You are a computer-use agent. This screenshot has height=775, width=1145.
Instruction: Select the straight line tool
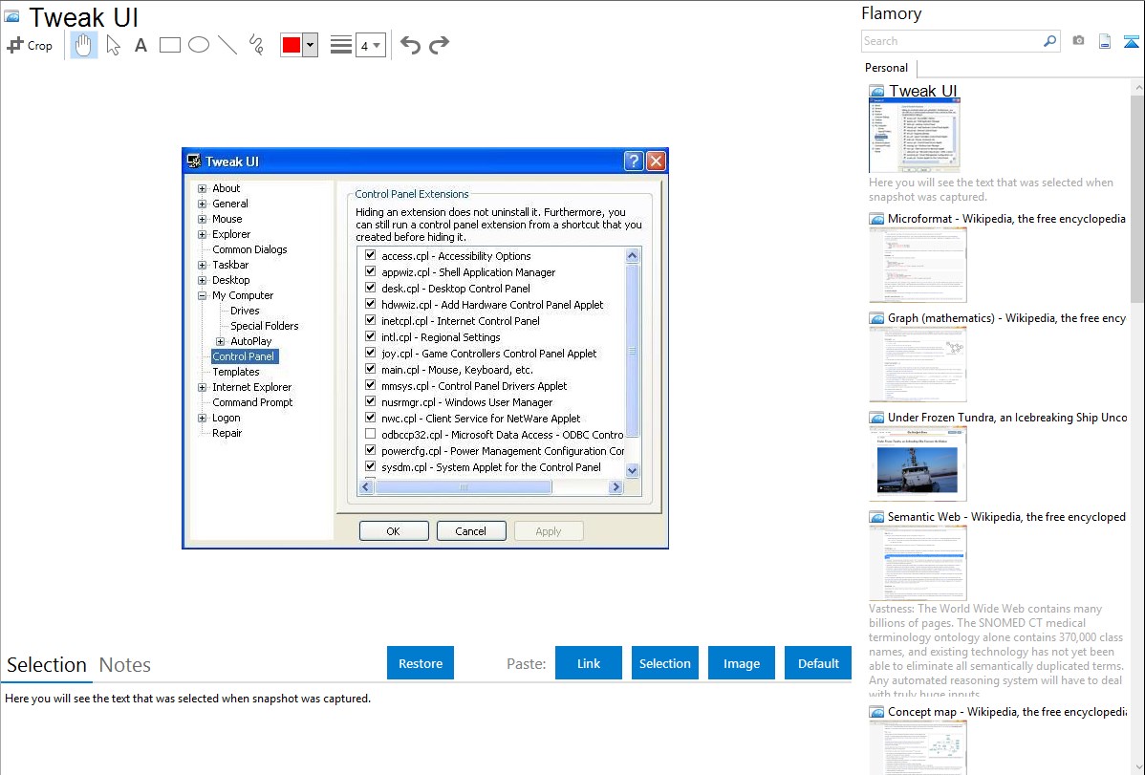pos(227,45)
